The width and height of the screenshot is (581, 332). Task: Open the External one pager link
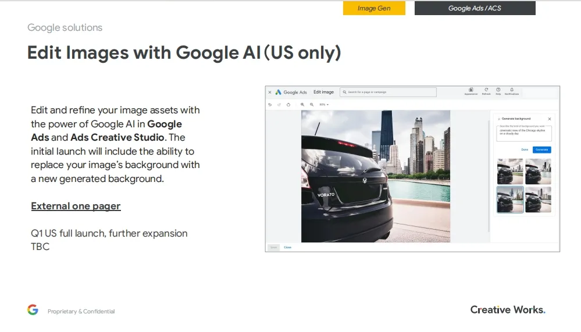tap(76, 206)
